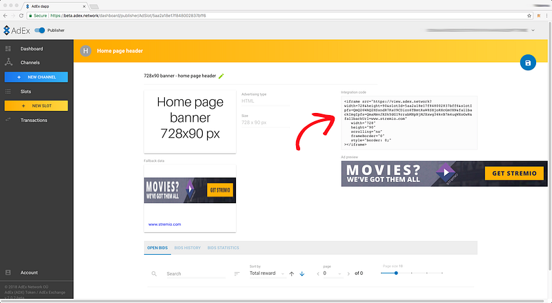Click the browser forward arrow
The image size is (552, 303).
(13, 16)
